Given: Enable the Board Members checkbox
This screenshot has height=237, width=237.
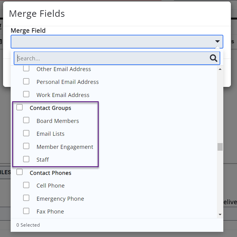Looking at the screenshot, I should tap(26, 120).
